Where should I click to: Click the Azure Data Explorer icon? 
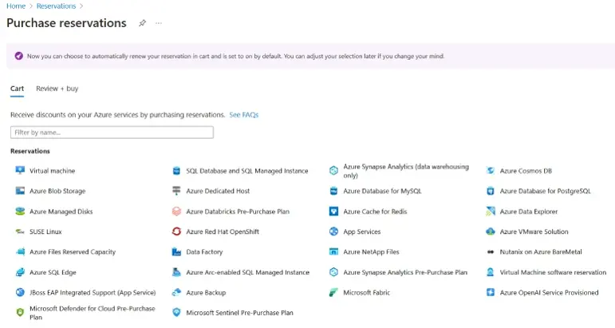[491, 211]
